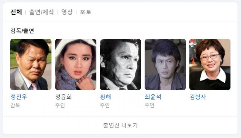
Task: Open the 영상 tab
Action: pos(67,12)
